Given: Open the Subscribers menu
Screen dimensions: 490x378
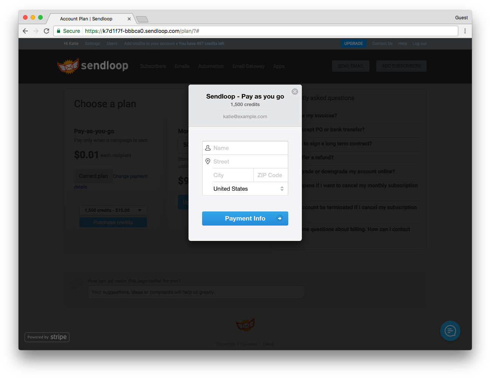Looking at the screenshot, I should click(x=153, y=66).
